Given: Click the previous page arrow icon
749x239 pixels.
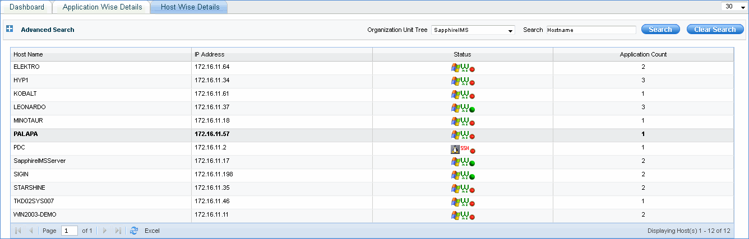Looking at the screenshot, I should tap(31, 231).
